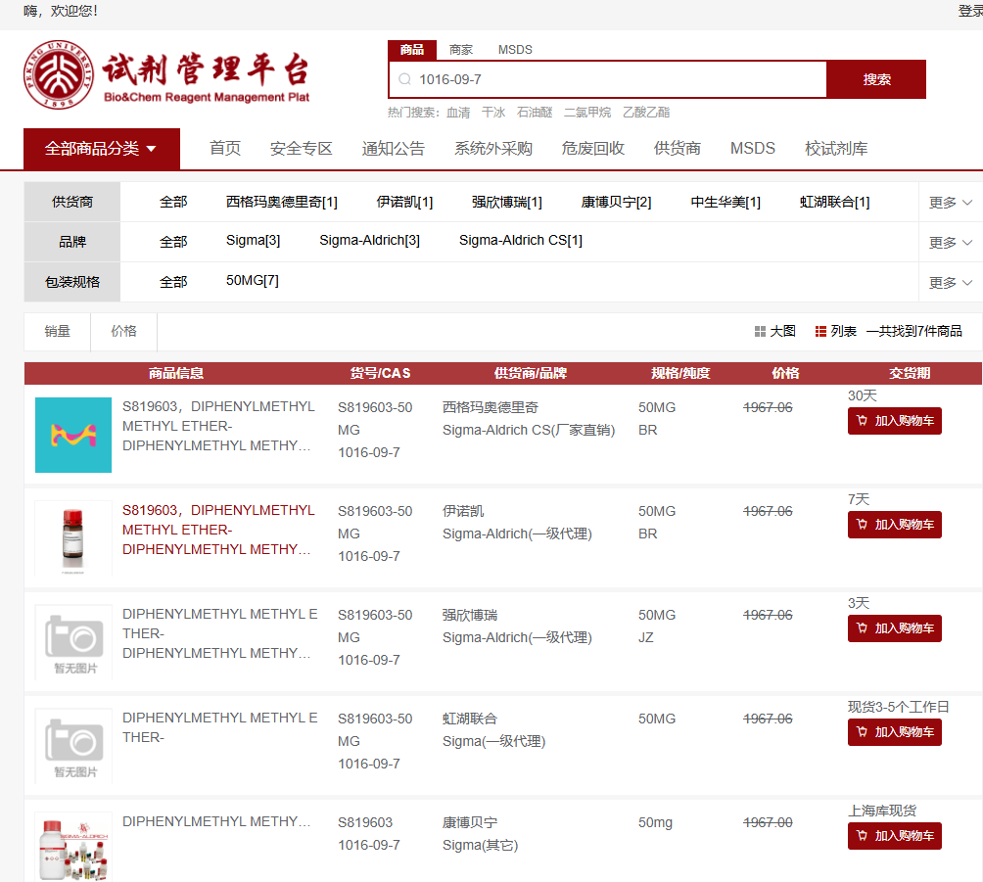
Task: Click hot search term 石油醚
Action: [x=535, y=113]
